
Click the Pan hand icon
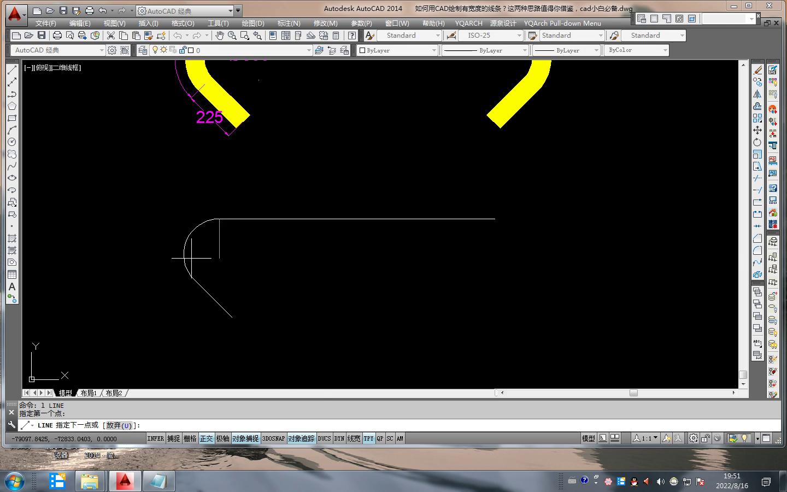tap(219, 36)
